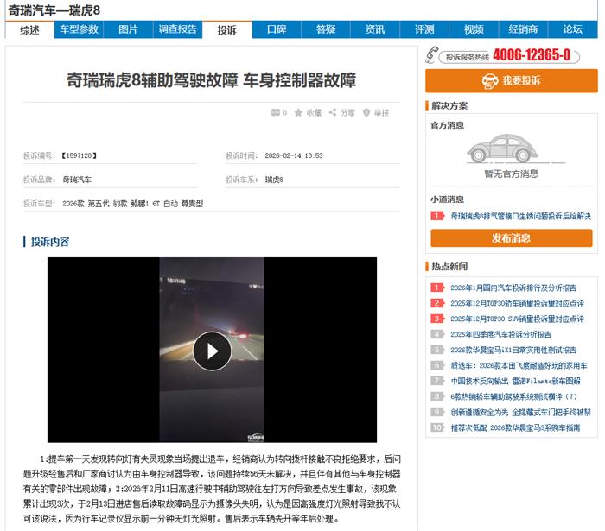Play the complaint video
605x531 pixels.
212,351
